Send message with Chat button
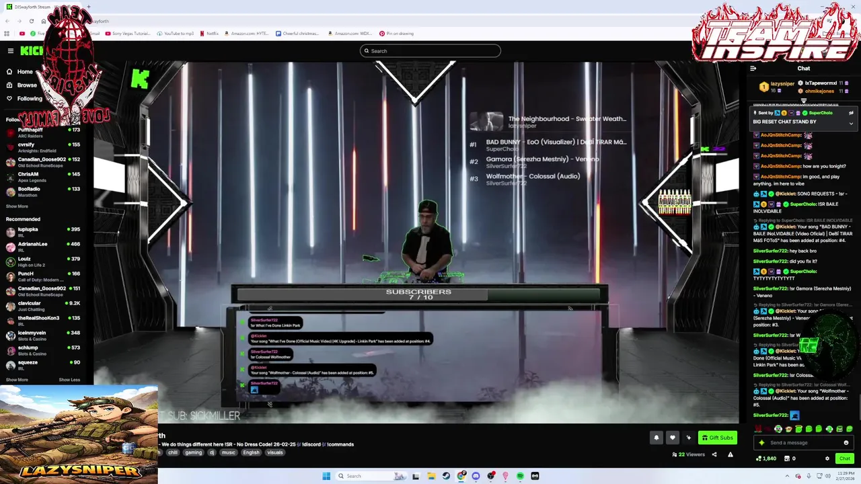Viewport: 861px width, 484px height. point(845,458)
